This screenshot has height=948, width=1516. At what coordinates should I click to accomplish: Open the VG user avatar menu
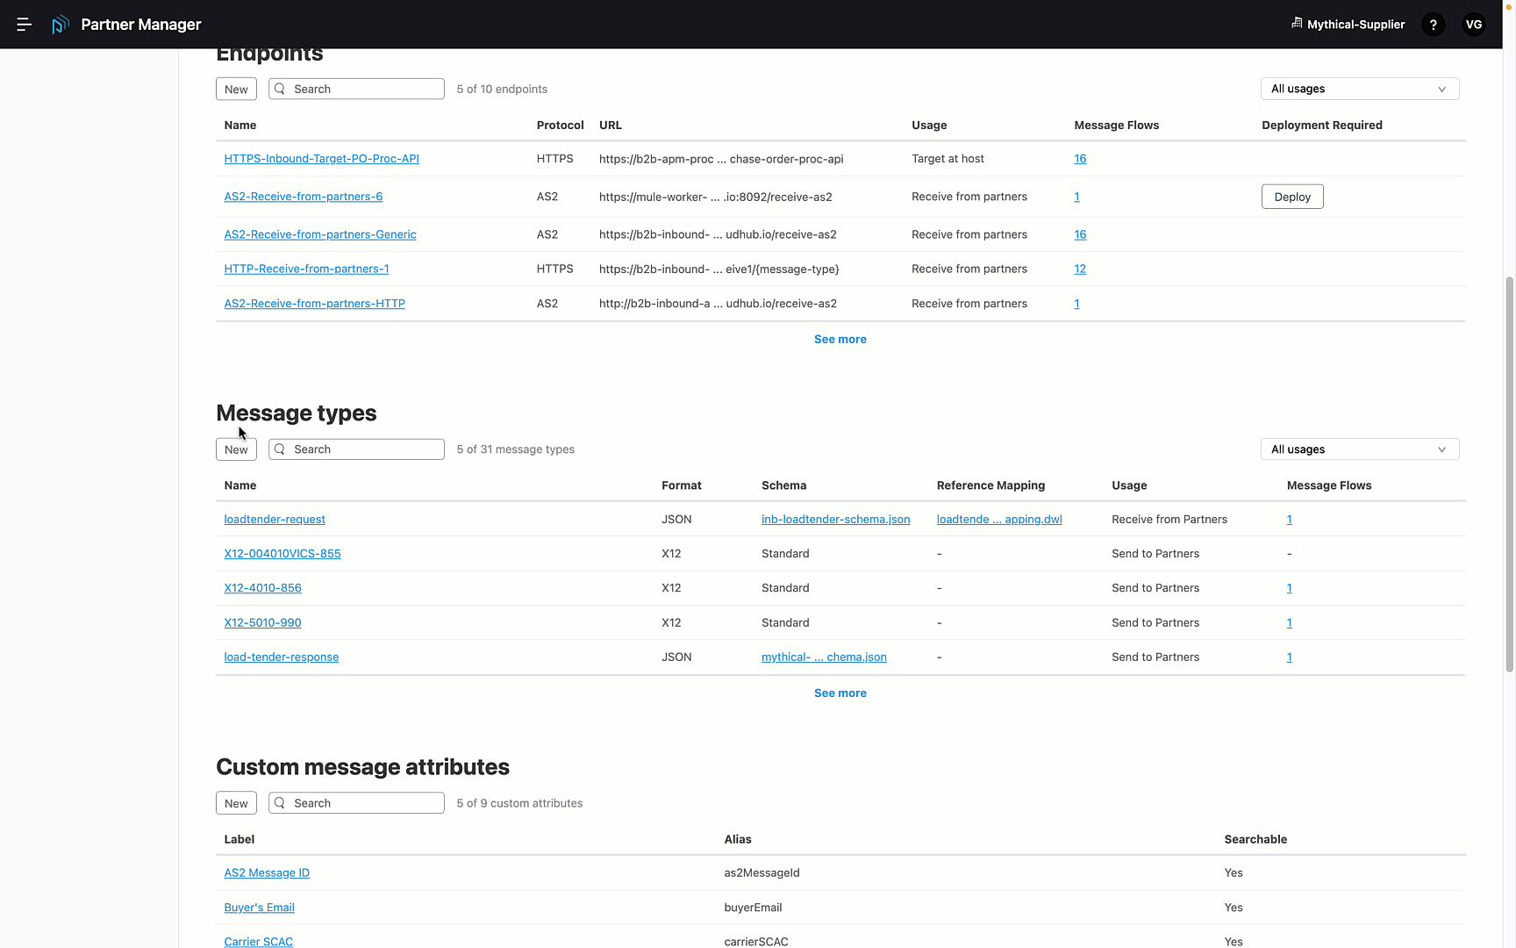pos(1474,25)
